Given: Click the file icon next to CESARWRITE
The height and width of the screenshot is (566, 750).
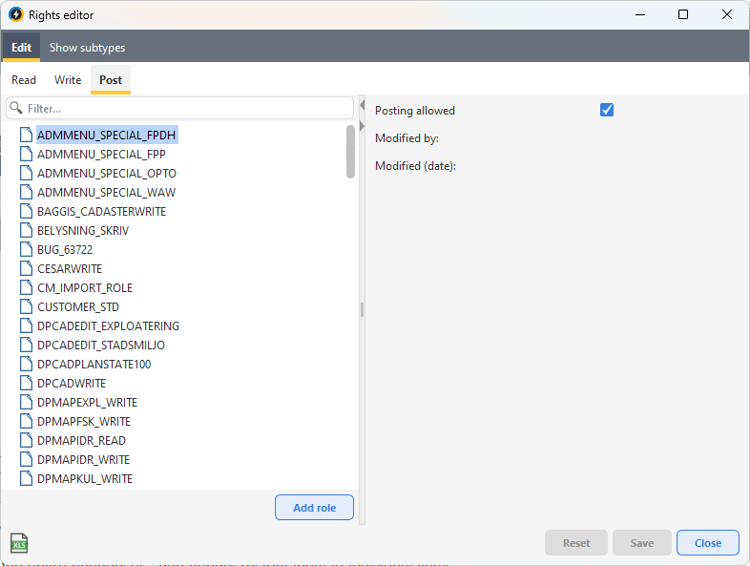Looking at the screenshot, I should point(27,268).
